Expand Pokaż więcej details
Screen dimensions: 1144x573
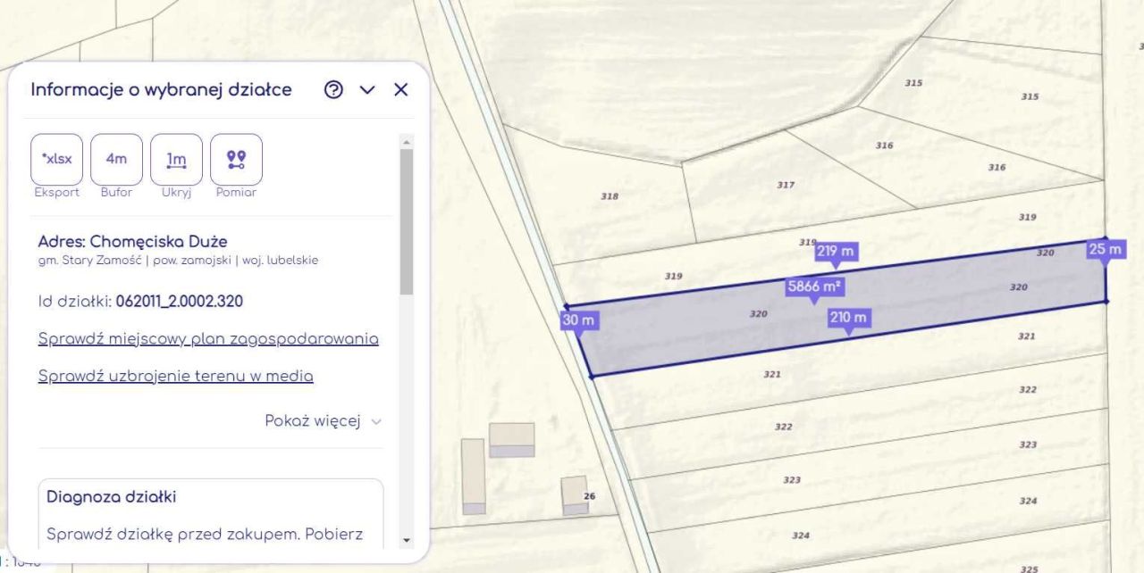(x=323, y=421)
